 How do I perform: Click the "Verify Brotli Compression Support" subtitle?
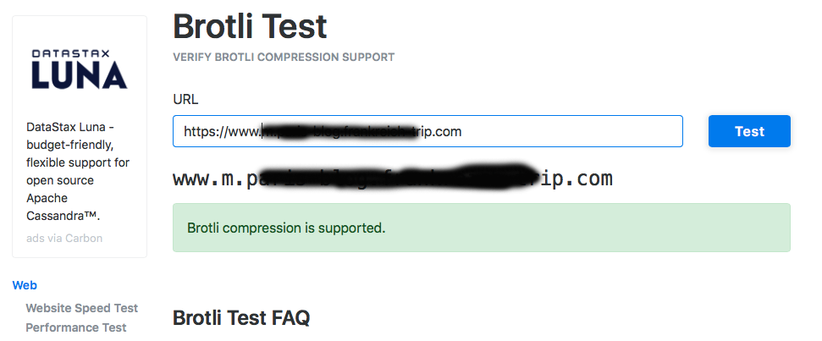(x=284, y=58)
